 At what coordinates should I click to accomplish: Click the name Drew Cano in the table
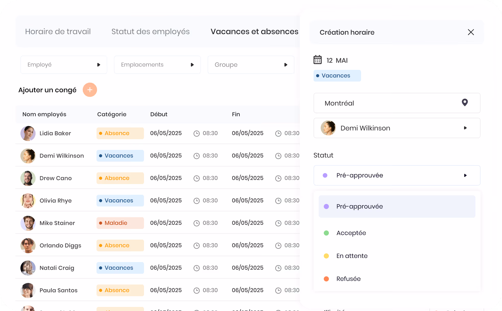(56, 178)
